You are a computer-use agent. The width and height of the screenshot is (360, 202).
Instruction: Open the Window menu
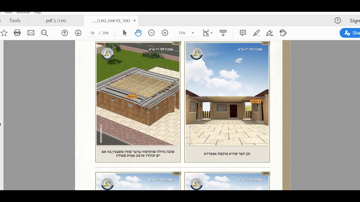pyautogui.click(x=23, y=12)
